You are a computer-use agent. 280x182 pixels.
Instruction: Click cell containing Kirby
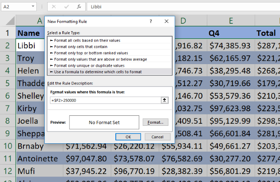[x=30, y=108]
